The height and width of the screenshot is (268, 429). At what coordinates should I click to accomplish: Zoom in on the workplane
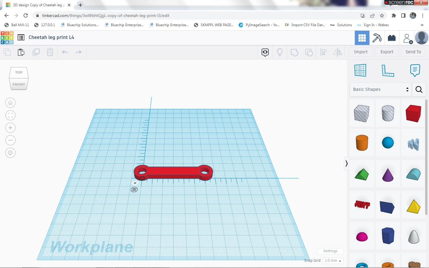click(x=10, y=128)
